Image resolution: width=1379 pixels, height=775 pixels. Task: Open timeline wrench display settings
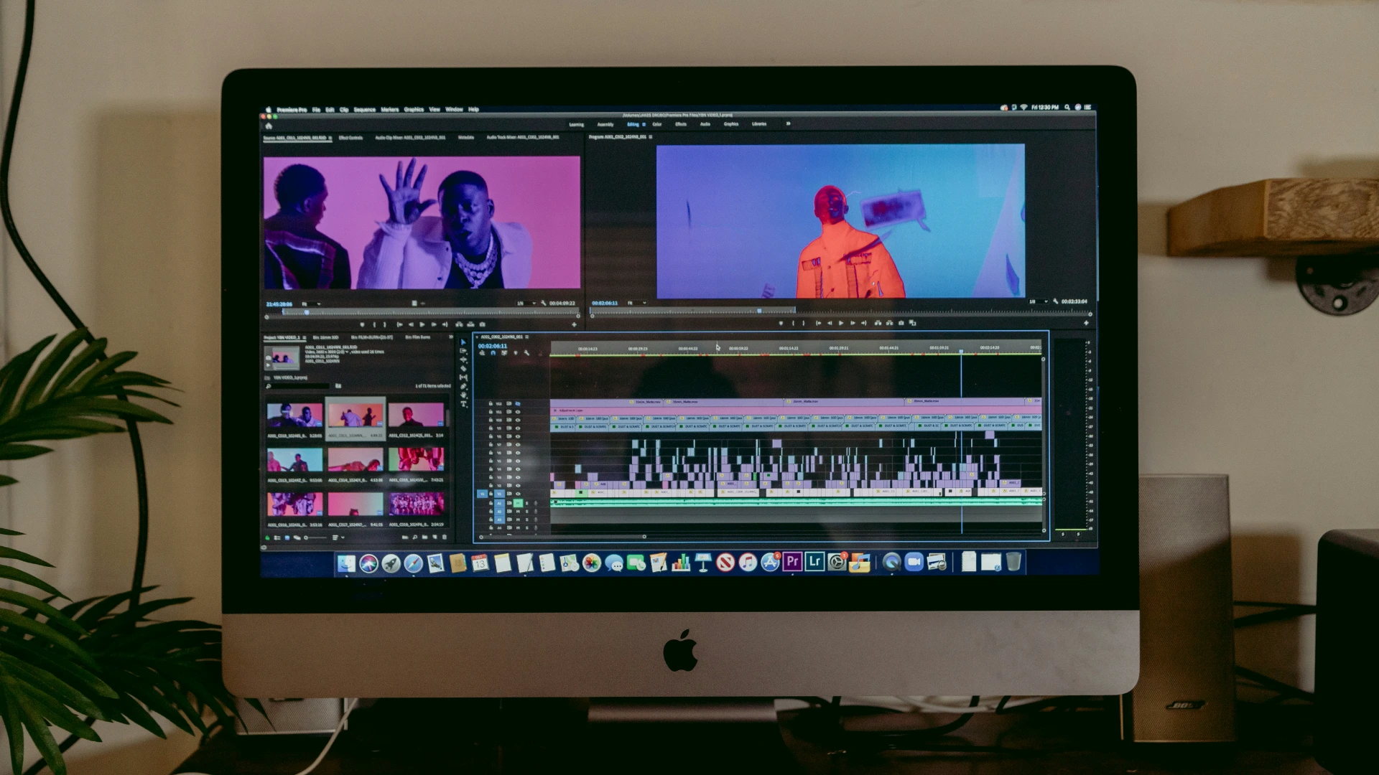[526, 353]
